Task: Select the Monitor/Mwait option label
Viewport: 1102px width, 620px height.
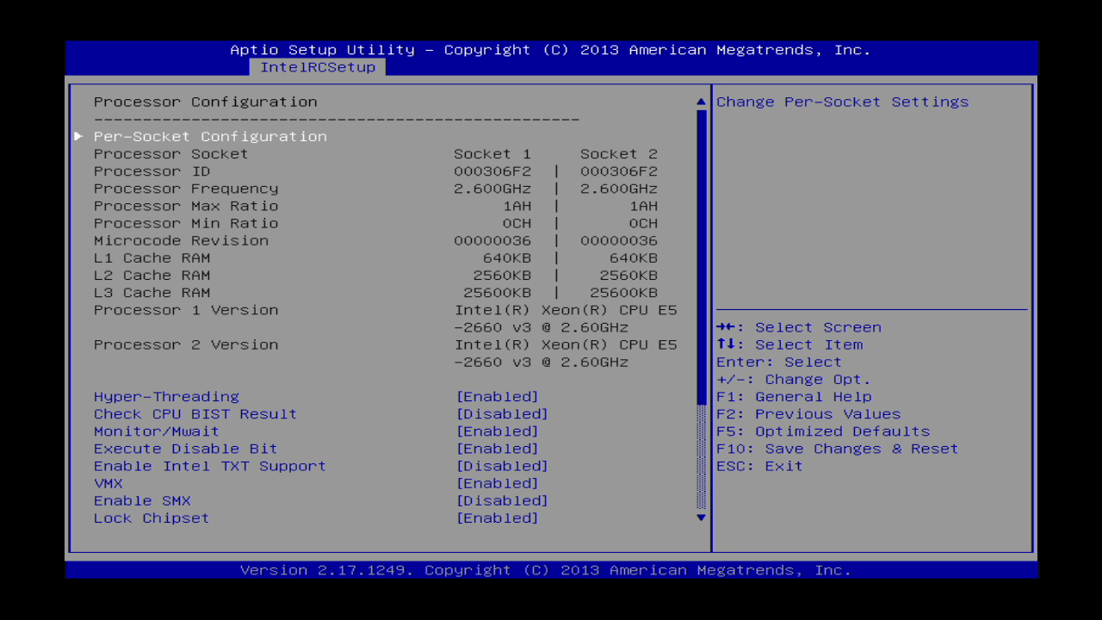Action: click(x=157, y=431)
